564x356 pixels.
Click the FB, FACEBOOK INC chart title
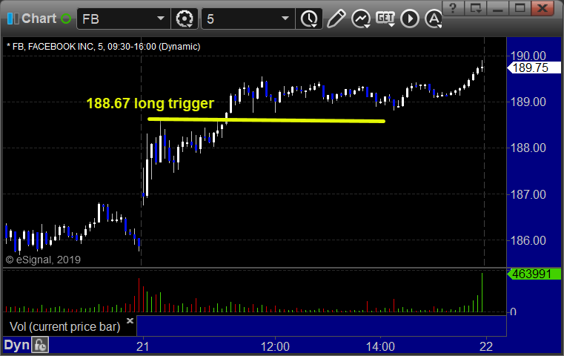tap(104, 47)
